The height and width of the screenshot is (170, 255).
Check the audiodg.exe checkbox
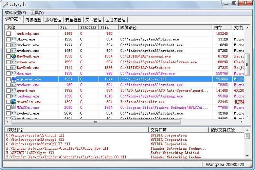click(x=8, y=34)
